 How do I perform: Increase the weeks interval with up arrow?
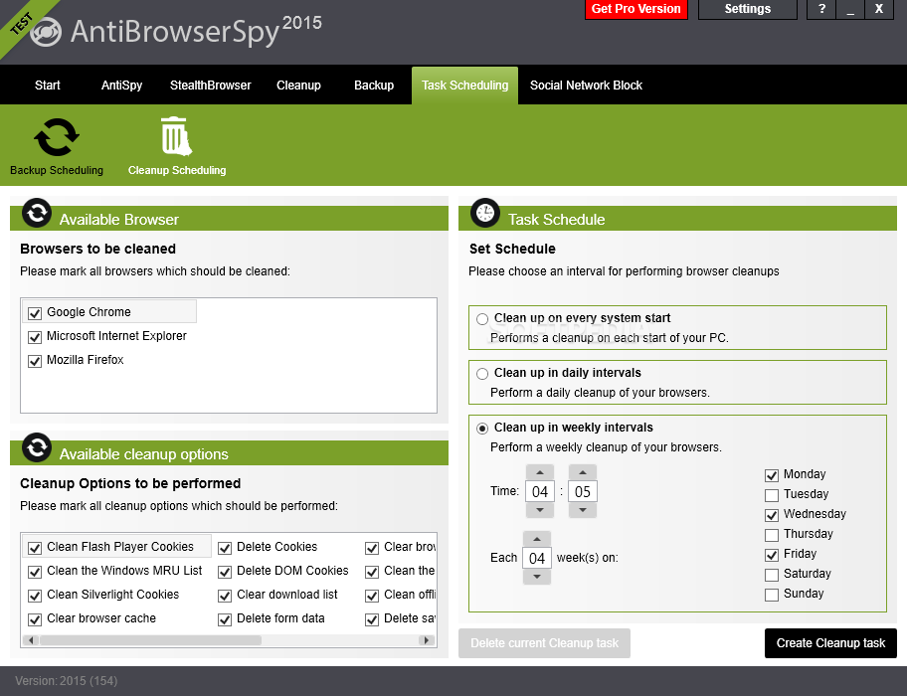click(537, 539)
